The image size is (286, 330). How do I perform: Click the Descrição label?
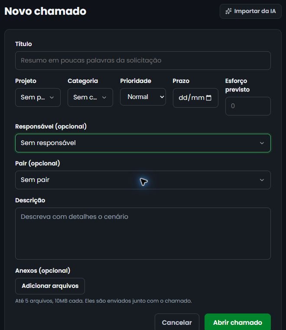tap(30, 200)
